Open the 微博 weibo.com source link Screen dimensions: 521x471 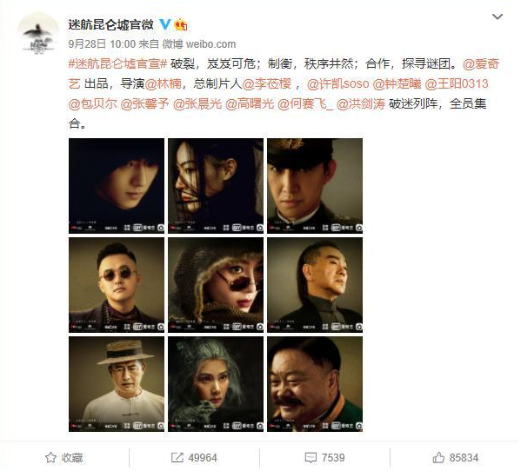[198, 44]
